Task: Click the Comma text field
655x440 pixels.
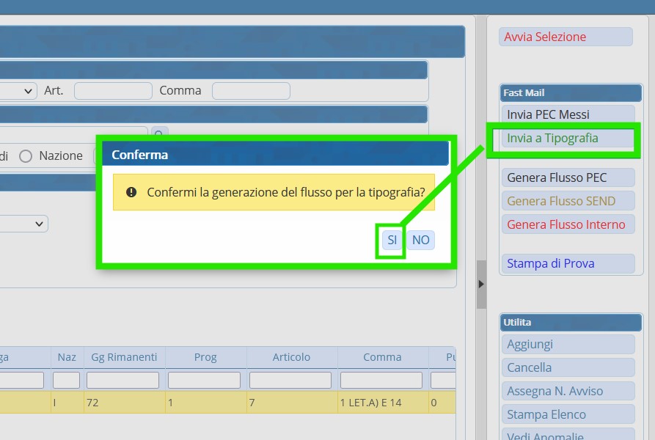Action: 251,91
